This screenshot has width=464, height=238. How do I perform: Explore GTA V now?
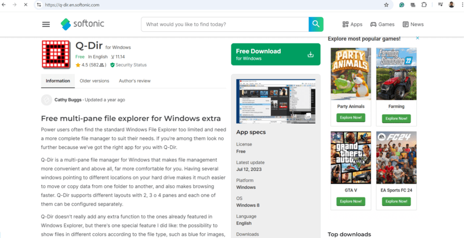point(351,202)
